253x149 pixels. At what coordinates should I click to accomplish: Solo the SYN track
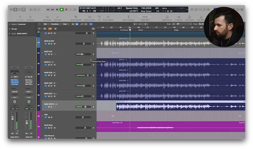point(52,117)
